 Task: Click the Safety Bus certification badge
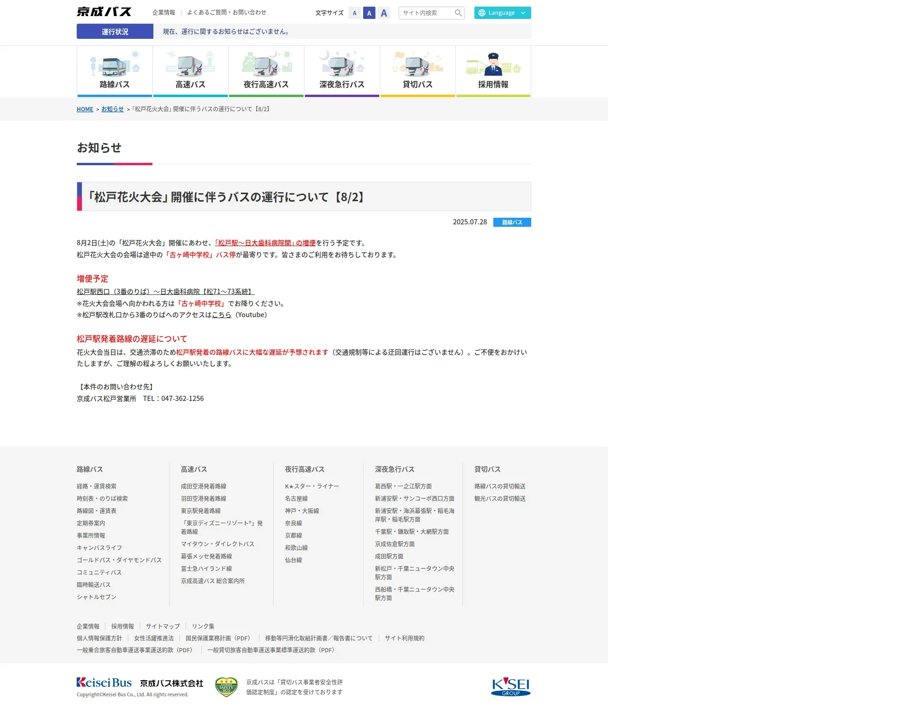point(226,687)
